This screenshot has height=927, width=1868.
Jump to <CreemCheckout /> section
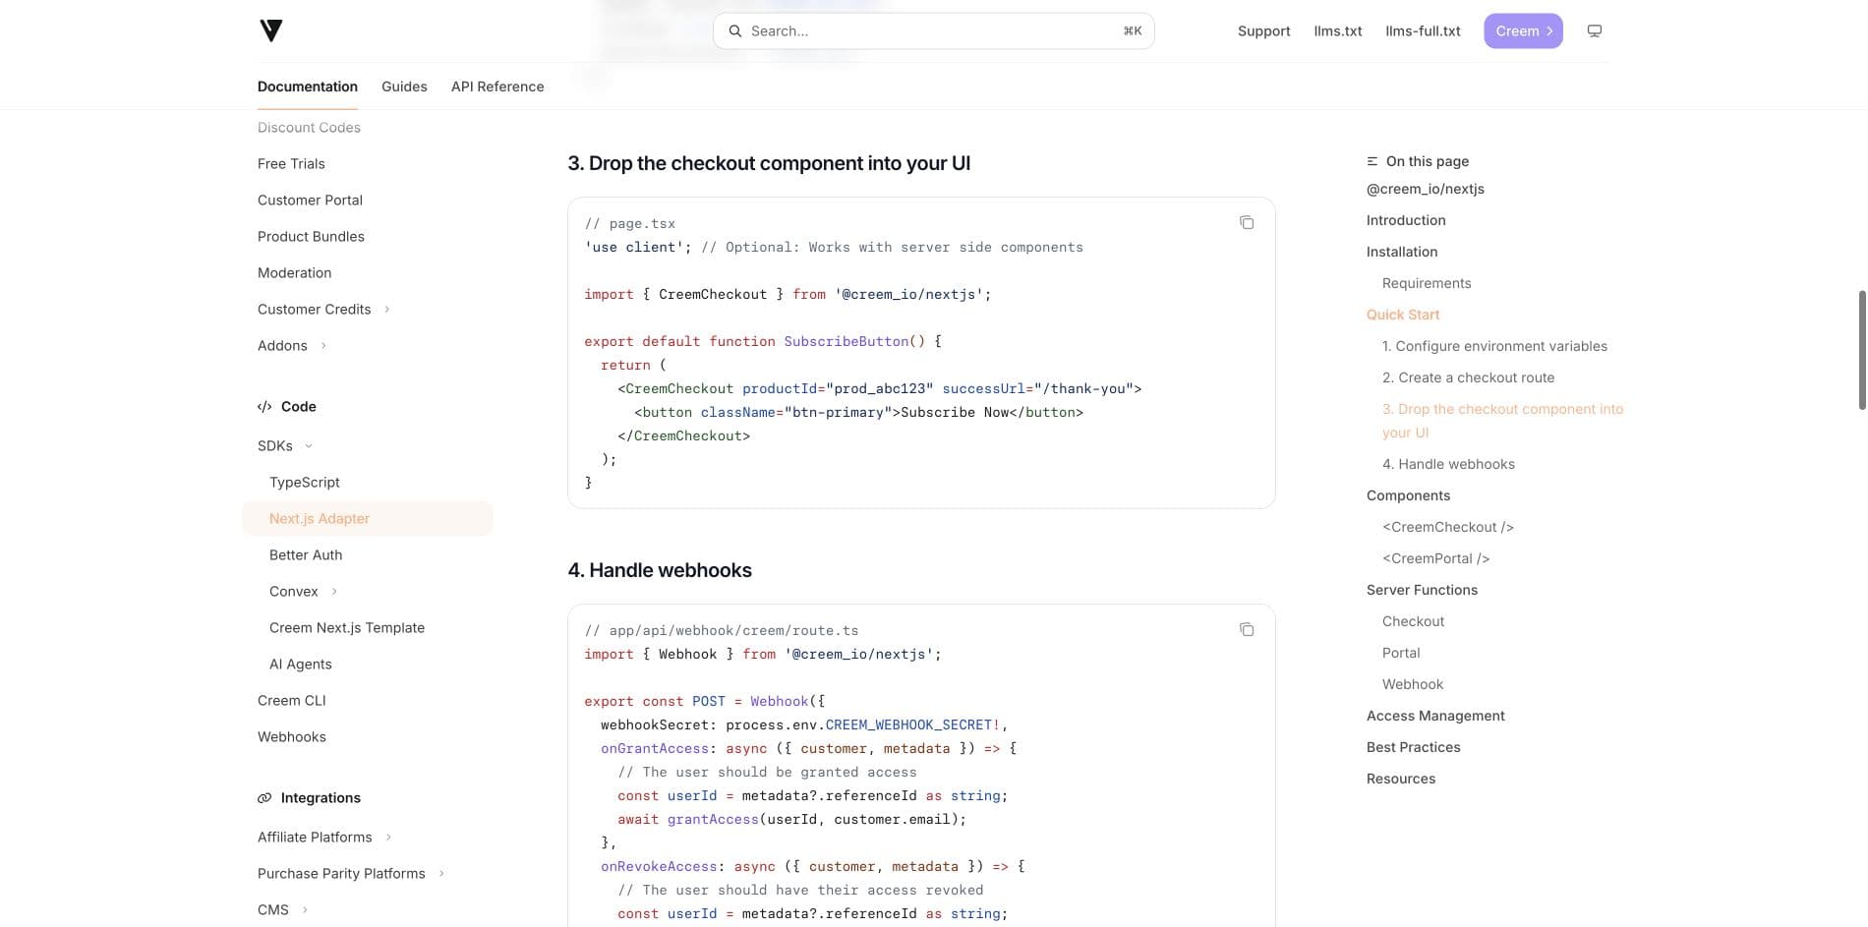(x=1448, y=527)
